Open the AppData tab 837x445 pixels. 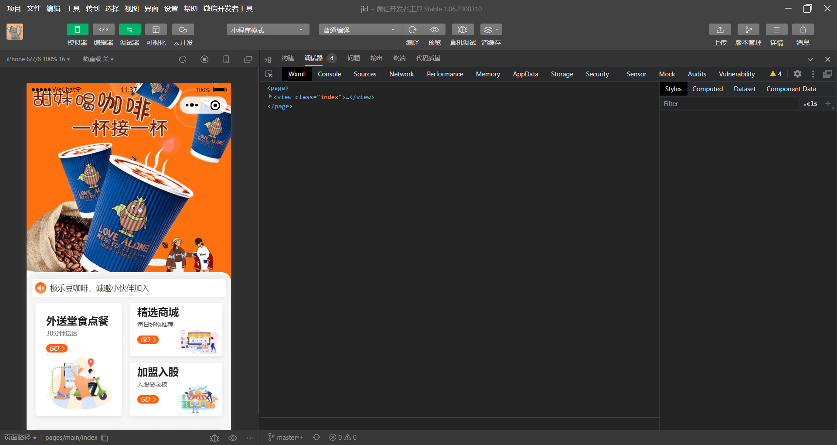click(x=525, y=74)
